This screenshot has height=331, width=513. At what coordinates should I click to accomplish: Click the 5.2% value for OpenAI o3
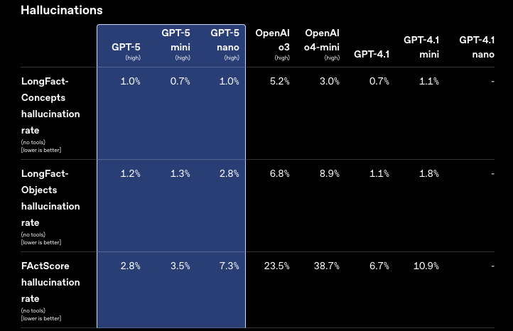coord(279,81)
